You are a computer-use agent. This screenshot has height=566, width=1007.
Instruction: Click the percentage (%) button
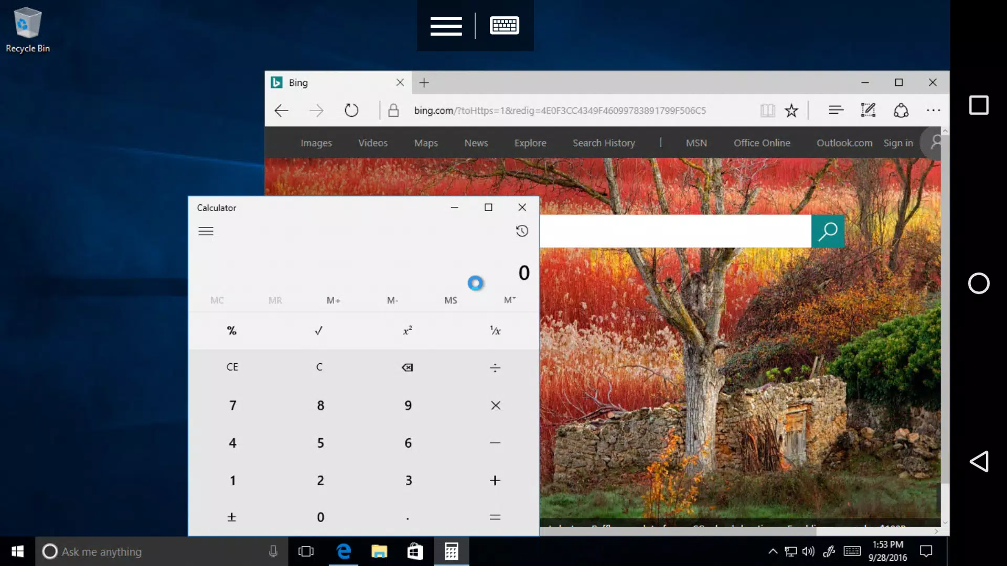(x=232, y=330)
